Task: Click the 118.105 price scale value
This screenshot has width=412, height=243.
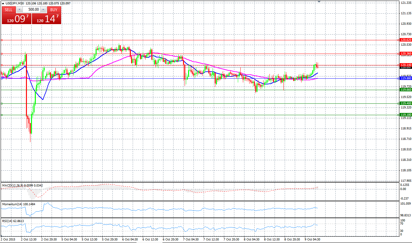Action: (x=406, y=170)
